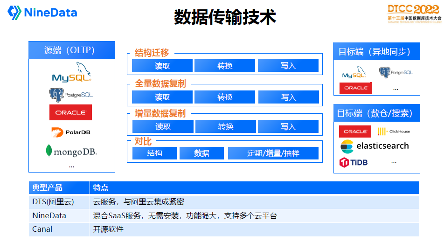This screenshot has width=444, height=242.
Task: Select the MySQL logo in source panel
Action: pyautogui.click(x=72, y=72)
